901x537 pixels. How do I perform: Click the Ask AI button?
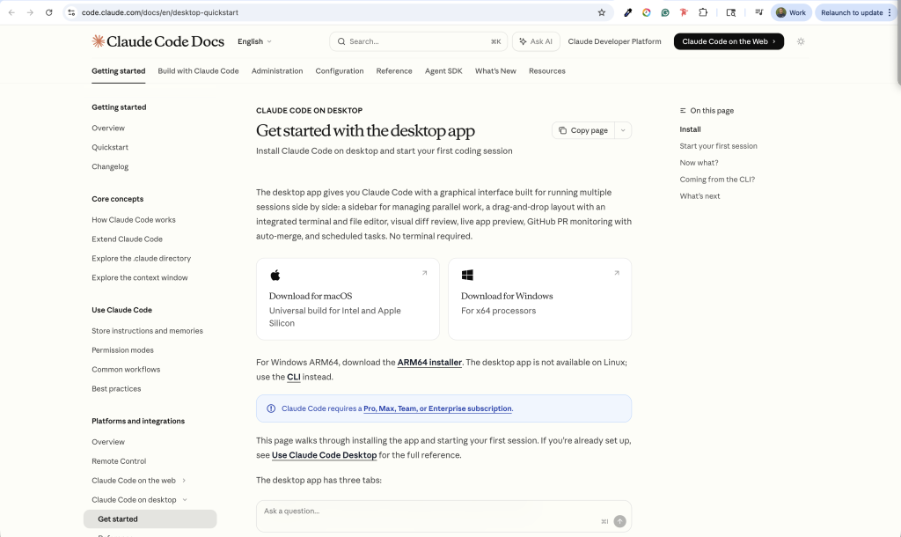(x=536, y=41)
